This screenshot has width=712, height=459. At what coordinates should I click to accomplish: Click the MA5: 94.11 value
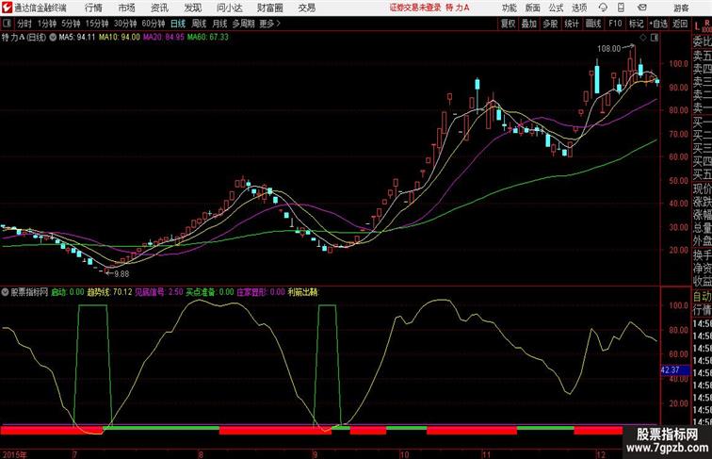tap(77, 38)
